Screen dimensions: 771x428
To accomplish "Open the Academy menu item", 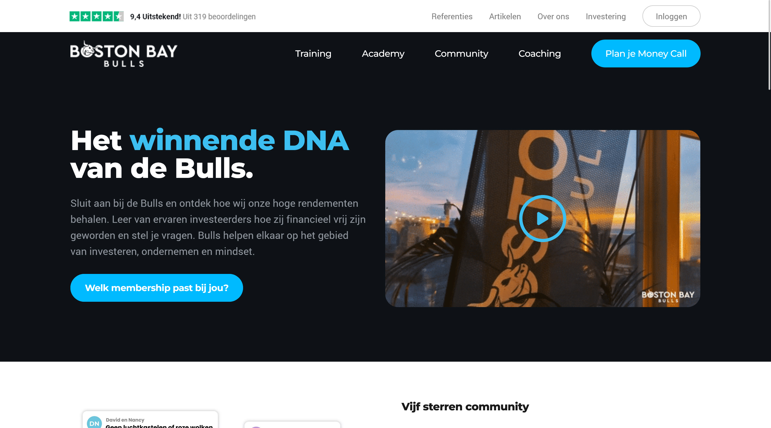I will (x=383, y=53).
